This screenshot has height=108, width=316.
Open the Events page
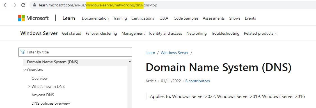[x=250, y=18]
